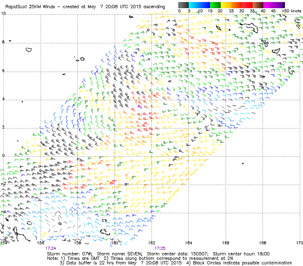The height and width of the screenshot is (266, 303).
Task: Click the 'Times are GMT' note
Action: click(83, 259)
